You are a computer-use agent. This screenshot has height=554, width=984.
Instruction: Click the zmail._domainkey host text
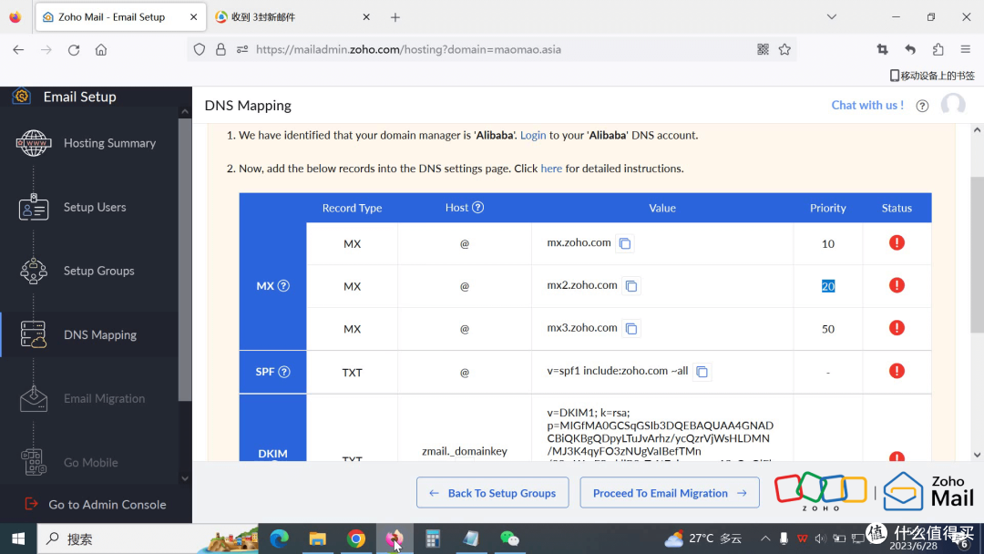tap(465, 451)
